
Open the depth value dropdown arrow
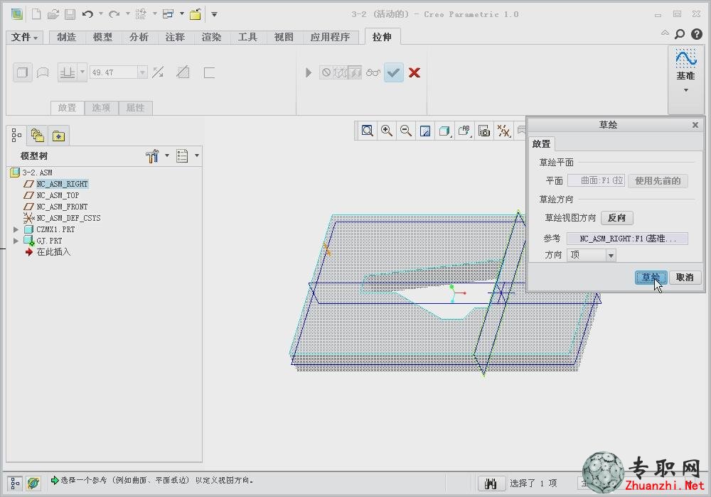[x=142, y=72]
